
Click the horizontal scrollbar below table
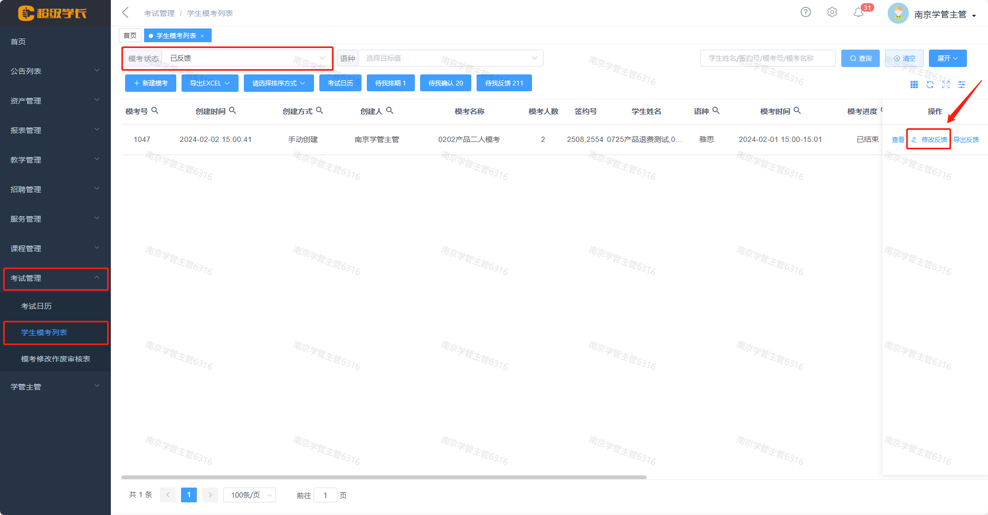(x=384, y=477)
